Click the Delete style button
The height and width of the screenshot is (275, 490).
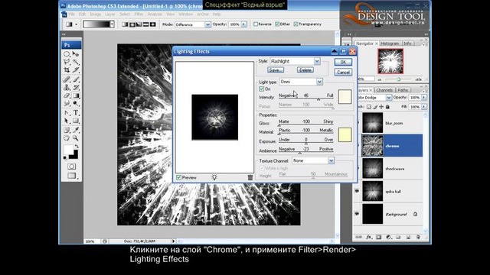[305, 70]
